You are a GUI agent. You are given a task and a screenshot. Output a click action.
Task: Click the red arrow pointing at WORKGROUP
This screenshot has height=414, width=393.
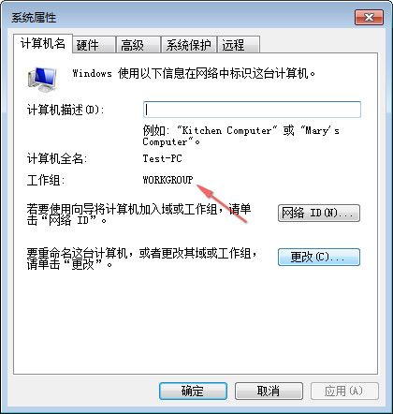coord(223,203)
